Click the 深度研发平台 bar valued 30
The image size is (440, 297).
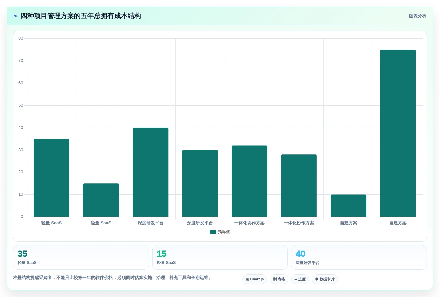pyautogui.click(x=200, y=183)
